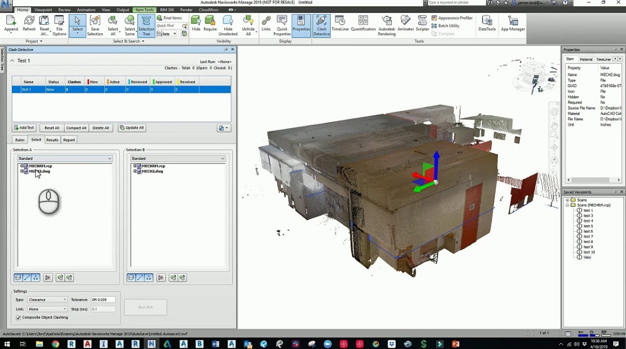The width and height of the screenshot is (626, 349).
Task: Click the Tolerance input field
Action: point(103,299)
